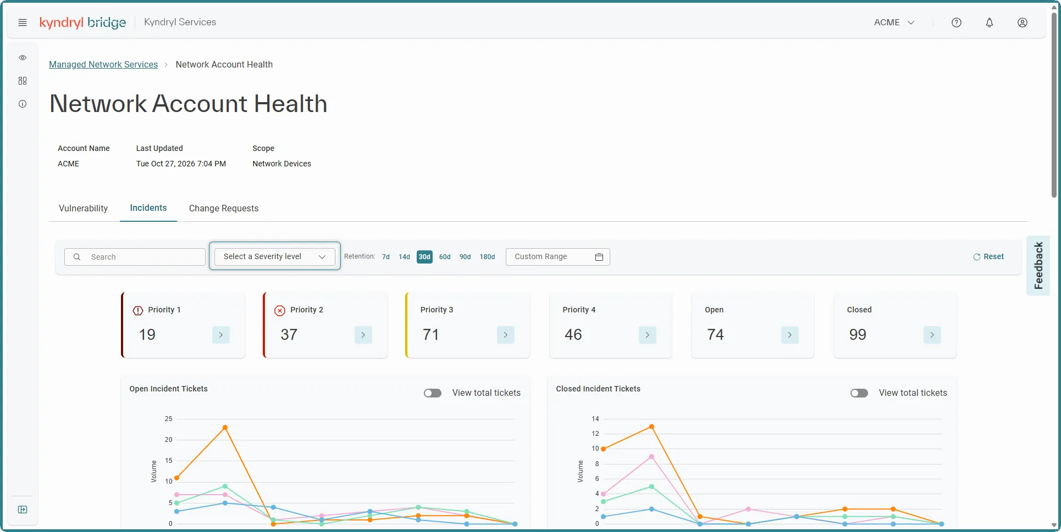This screenshot has height=532, width=1061.
Task: Click the Priority 3 card count 71
Action: click(431, 335)
